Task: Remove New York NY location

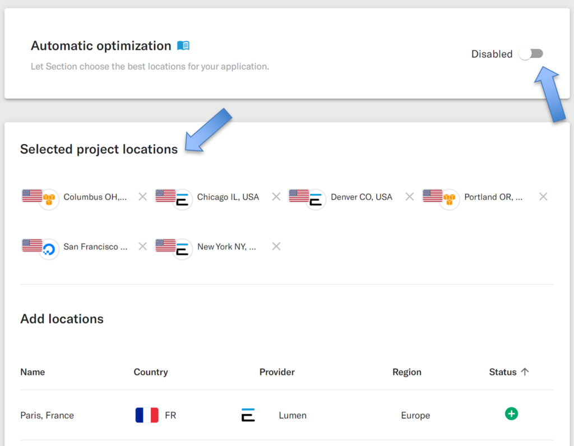Action: 276,246
